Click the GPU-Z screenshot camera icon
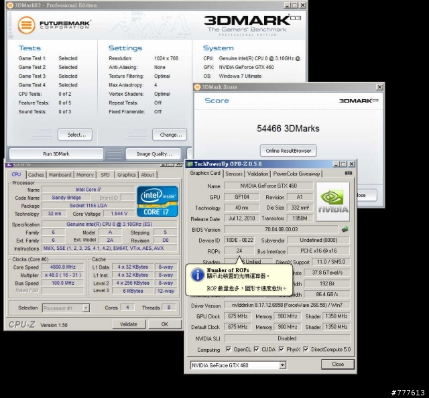Viewport: 429px width, 398px height. coord(349,173)
